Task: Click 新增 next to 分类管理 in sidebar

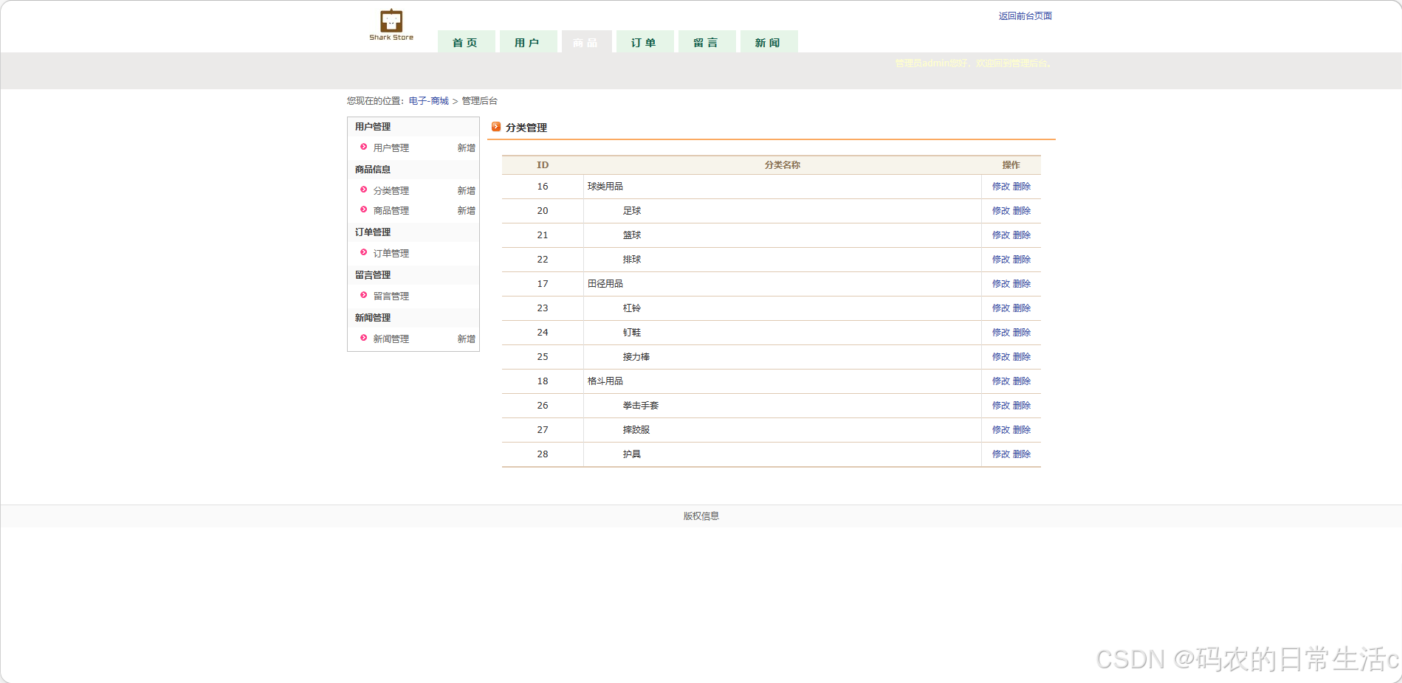Action: (x=466, y=190)
